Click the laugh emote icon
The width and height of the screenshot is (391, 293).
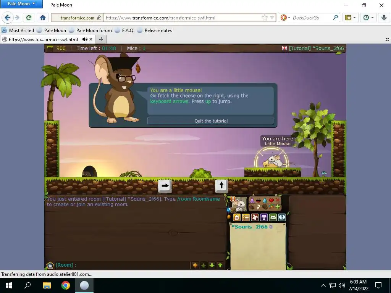pyautogui.click(x=259, y=200)
